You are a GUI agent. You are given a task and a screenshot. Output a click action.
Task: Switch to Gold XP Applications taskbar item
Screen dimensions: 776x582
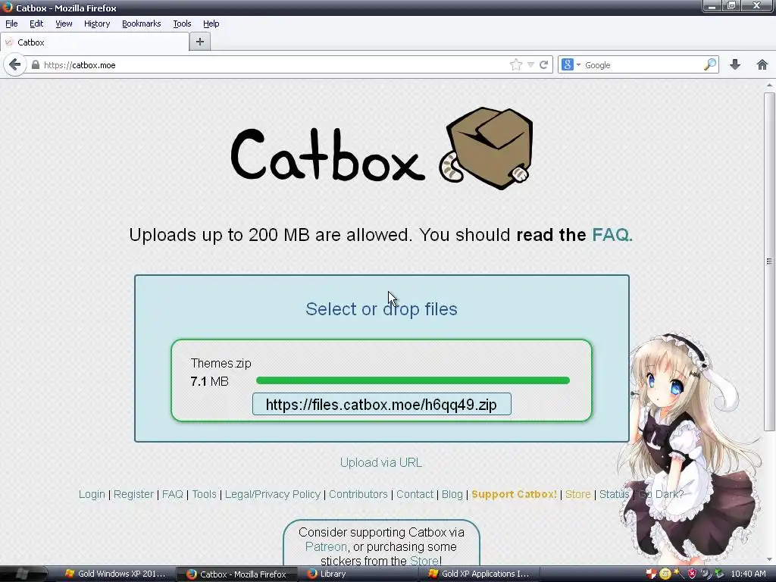[479, 574]
